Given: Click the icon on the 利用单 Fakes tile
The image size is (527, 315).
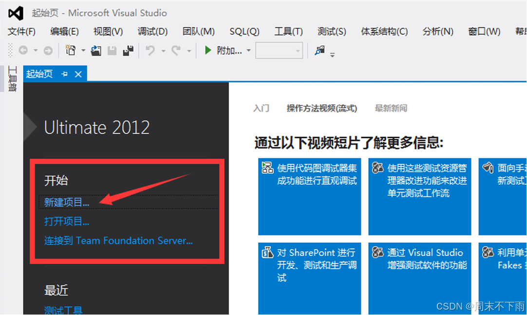Looking at the screenshot, I should [x=488, y=252].
